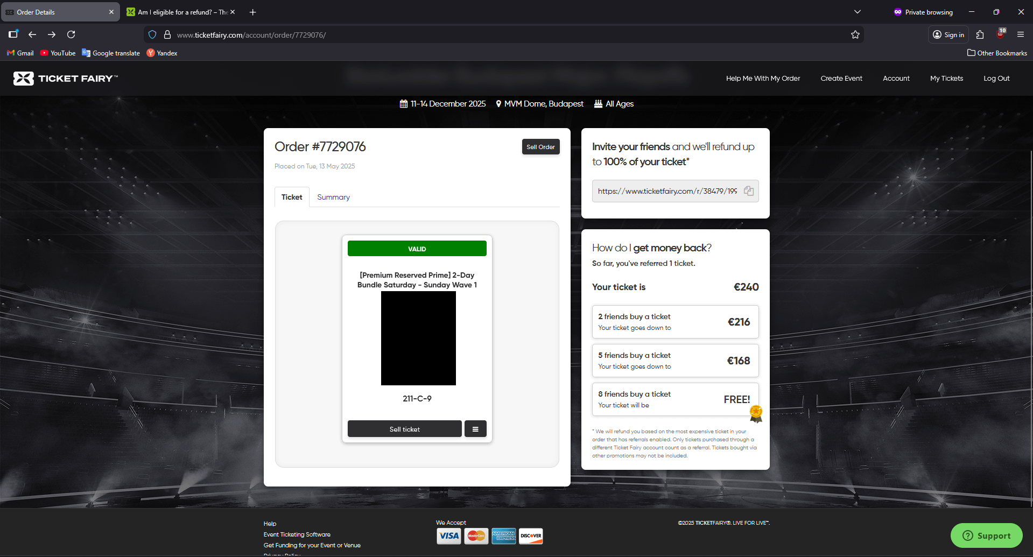This screenshot has width=1033, height=557.
Task: Click the ticket QR code image
Action: 418,338
